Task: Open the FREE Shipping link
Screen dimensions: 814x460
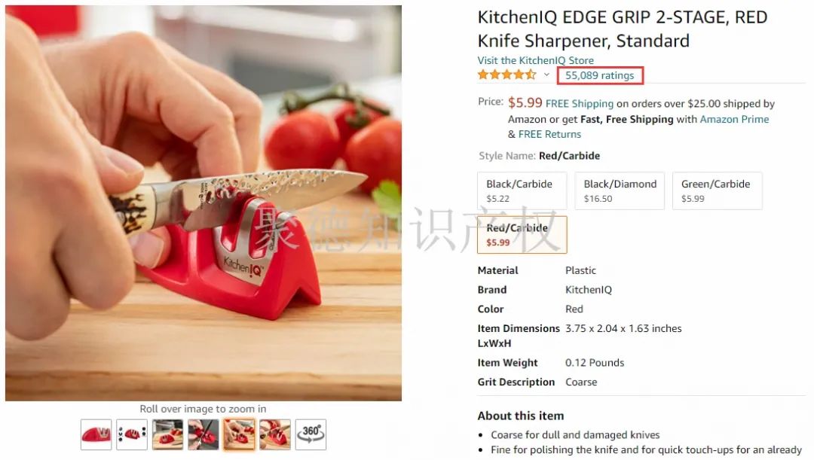Action: pyautogui.click(x=580, y=104)
